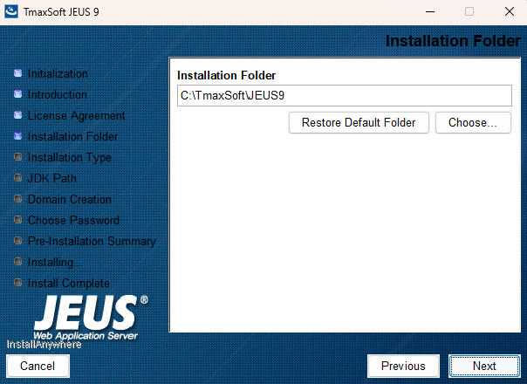This screenshot has height=384, width=527.
Task: Select the Installing... step label
Action: pyautogui.click(x=56, y=262)
